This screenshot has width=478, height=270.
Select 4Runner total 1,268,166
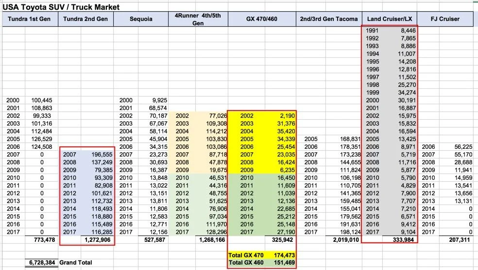[212, 239]
